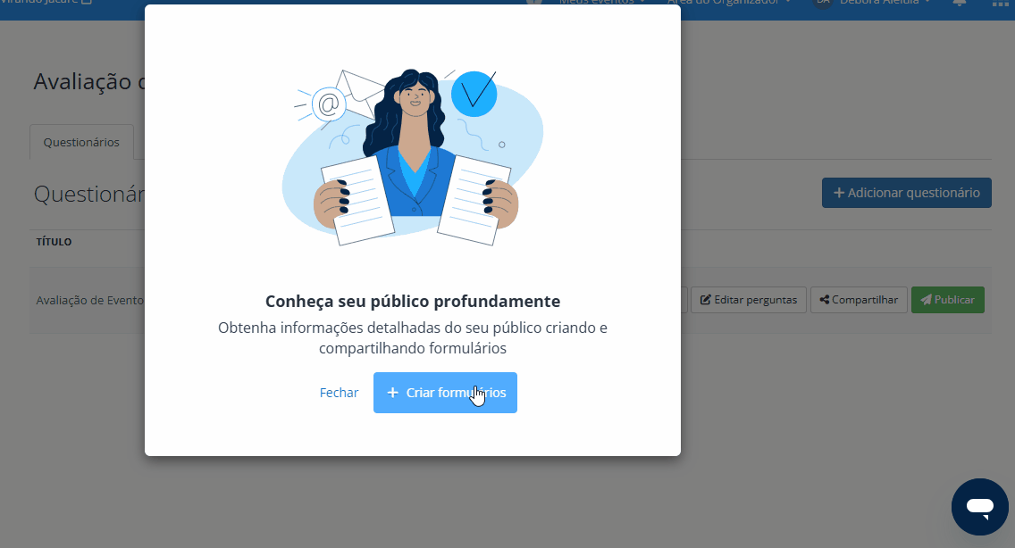1015x548 pixels.
Task: Publish the questionnaire with Publicar
Action: coord(948,300)
